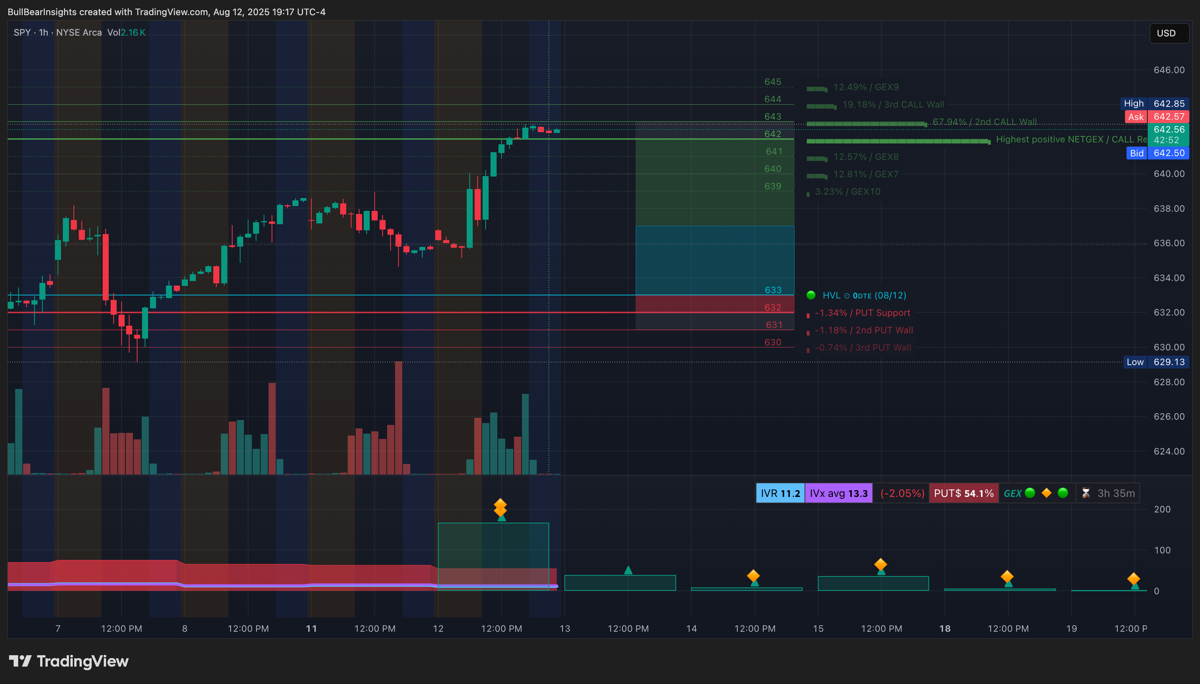The width and height of the screenshot is (1200, 684).
Task: Click the orange diamond marker on Aug 19
Action: click(x=1134, y=579)
